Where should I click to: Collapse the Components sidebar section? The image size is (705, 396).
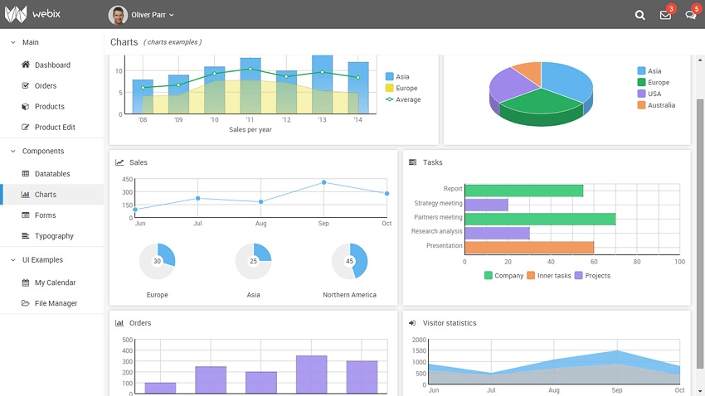tap(12, 151)
